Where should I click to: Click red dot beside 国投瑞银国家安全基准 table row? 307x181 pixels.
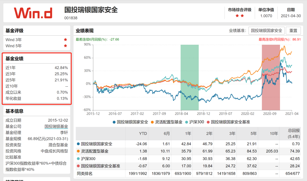[x=78, y=166]
